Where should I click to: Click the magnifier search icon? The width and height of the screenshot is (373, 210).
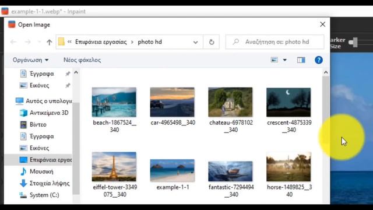coord(235,42)
